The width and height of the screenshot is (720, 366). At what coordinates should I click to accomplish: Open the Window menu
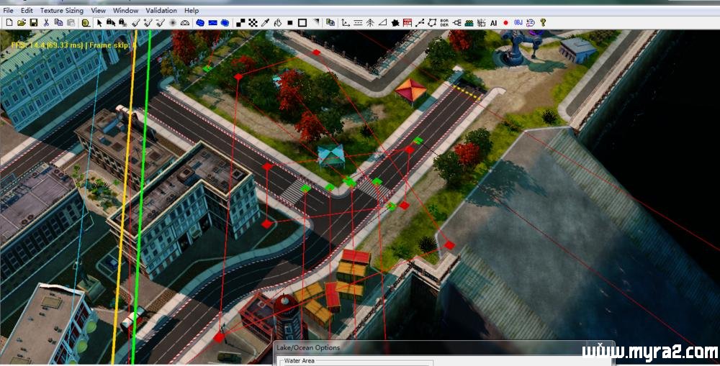[125, 11]
